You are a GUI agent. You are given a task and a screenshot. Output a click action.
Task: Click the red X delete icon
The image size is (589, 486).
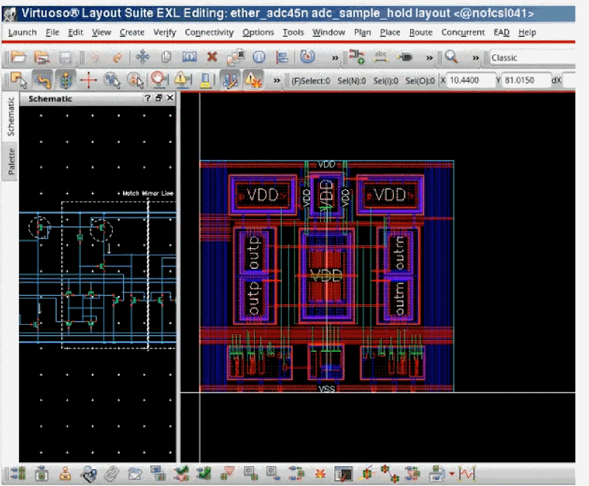coord(212,57)
